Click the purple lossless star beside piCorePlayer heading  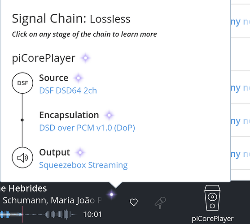[x=85, y=58]
